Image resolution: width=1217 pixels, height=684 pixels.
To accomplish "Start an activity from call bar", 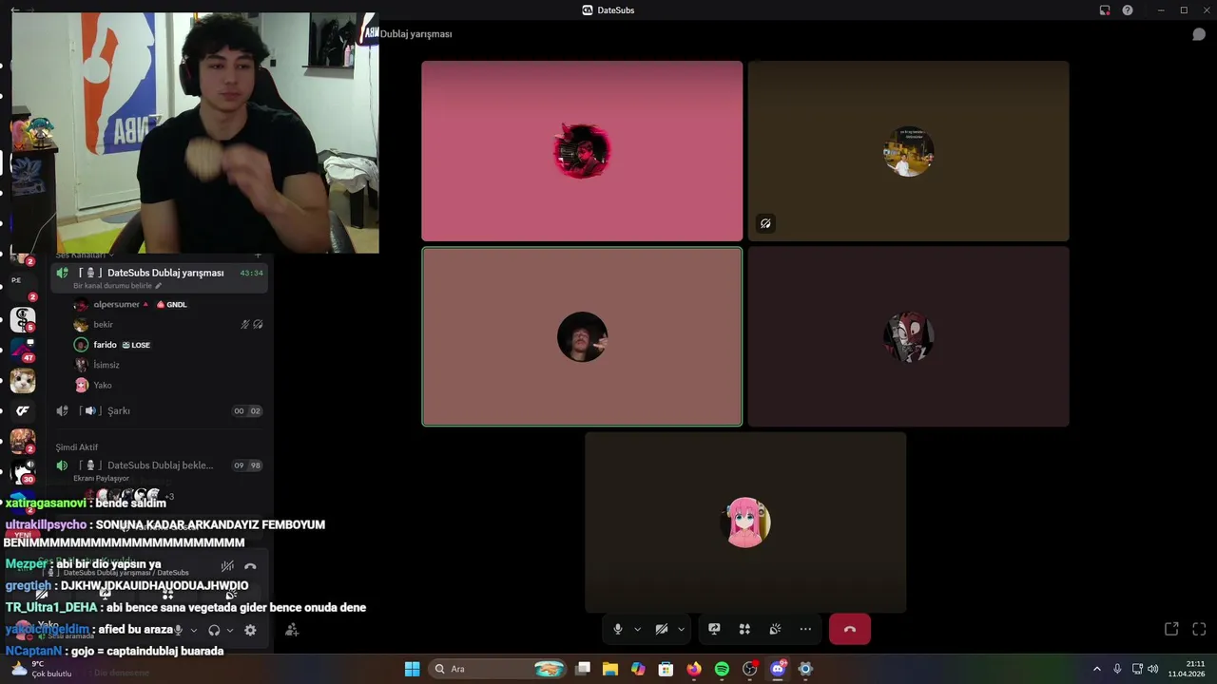I will click(744, 629).
